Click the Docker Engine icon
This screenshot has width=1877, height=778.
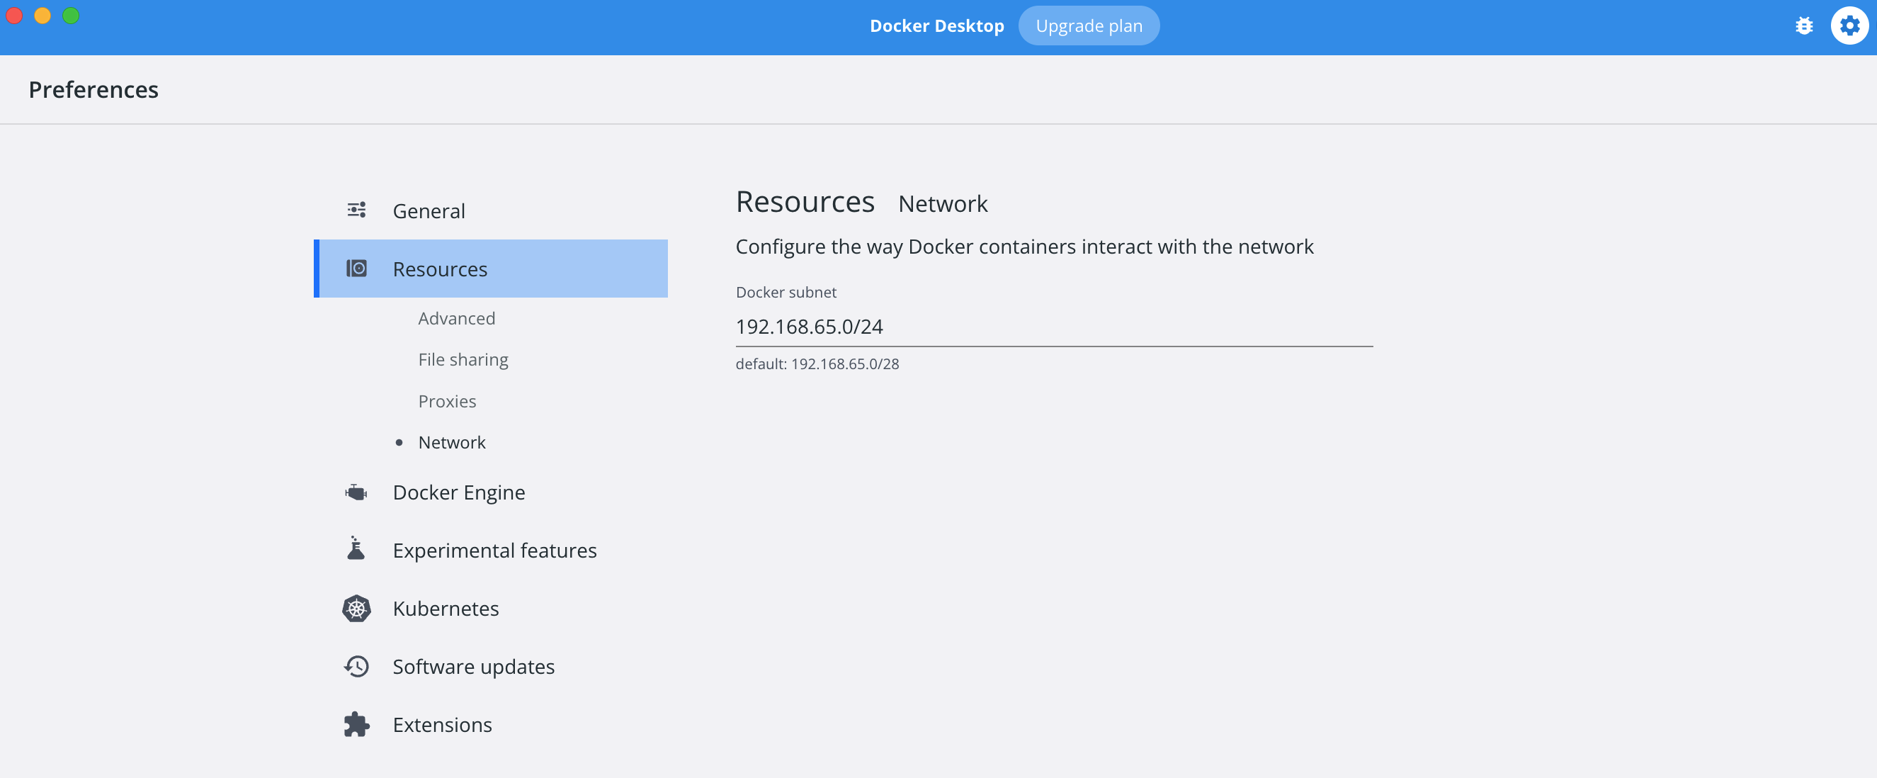click(x=356, y=492)
